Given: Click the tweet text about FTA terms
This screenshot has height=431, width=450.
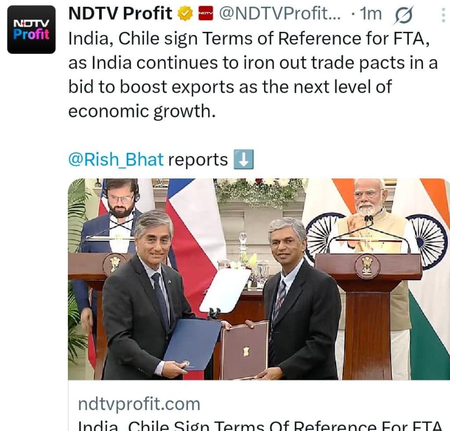Looking at the screenshot, I should tap(253, 75).
